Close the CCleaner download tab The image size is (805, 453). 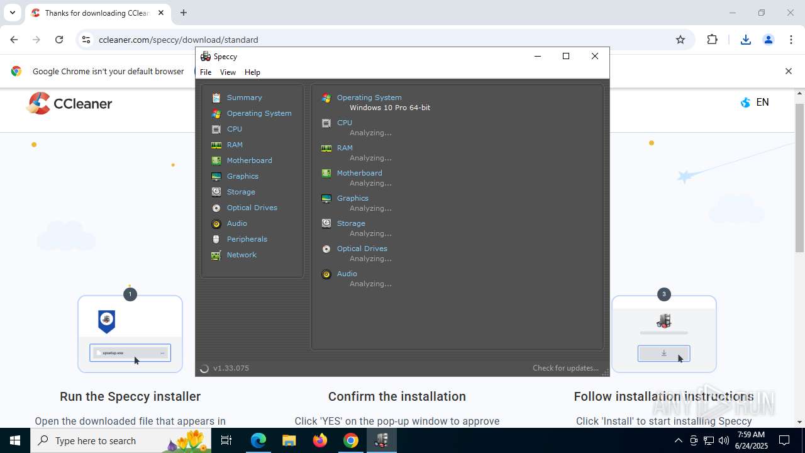[x=161, y=13]
